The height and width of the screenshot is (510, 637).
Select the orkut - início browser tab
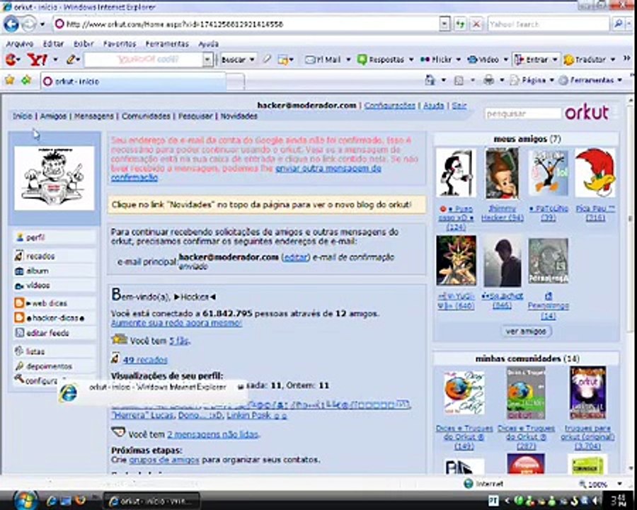click(133, 81)
